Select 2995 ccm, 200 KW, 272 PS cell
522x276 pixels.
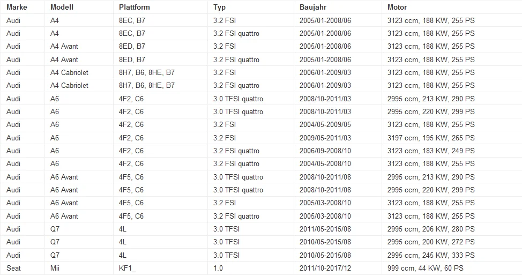point(431,242)
